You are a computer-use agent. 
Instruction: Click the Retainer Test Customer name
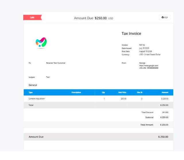[x=56, y=63]
